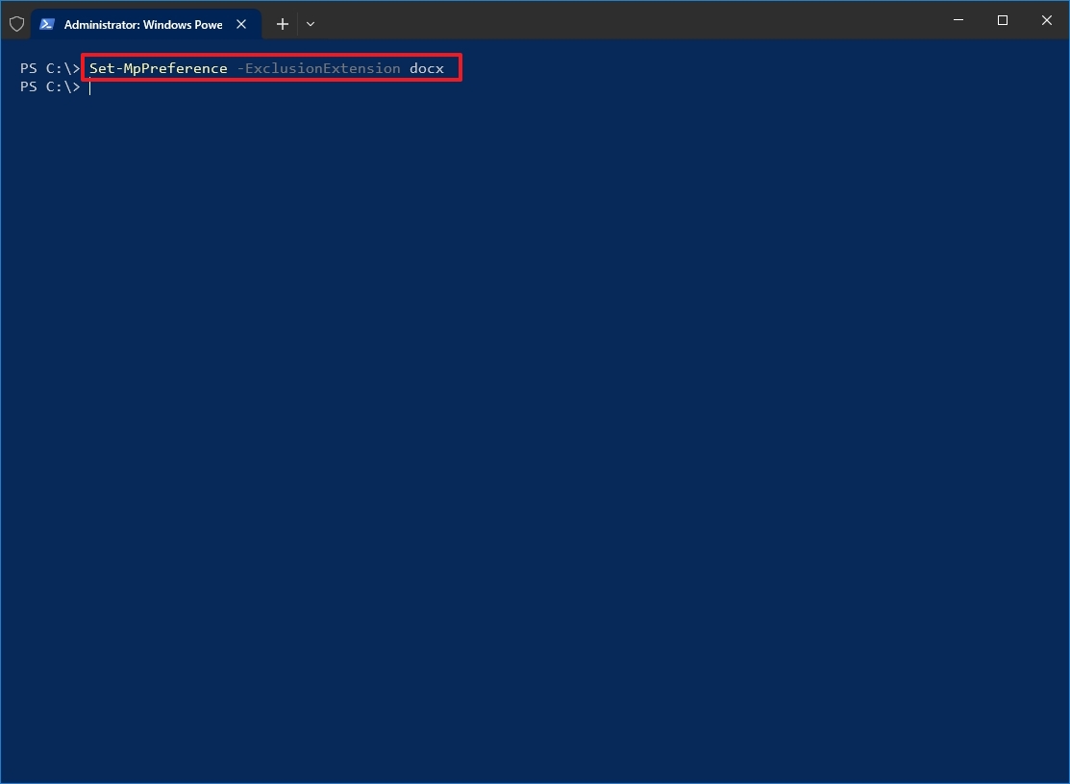Minimize the Terminal window
This screenshot has width=1070, height=784.
[958, 20]
